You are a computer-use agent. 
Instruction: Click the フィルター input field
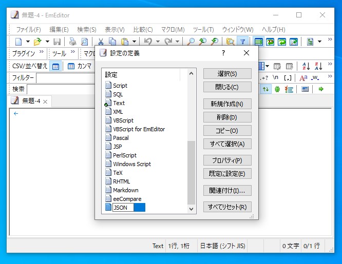click(65, 78)
